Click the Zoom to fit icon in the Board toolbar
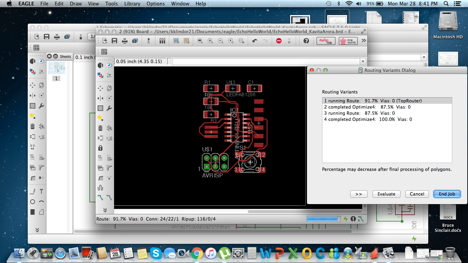This screenshot has width=468, height=263. pyautogui.click(x=200, y=41)
